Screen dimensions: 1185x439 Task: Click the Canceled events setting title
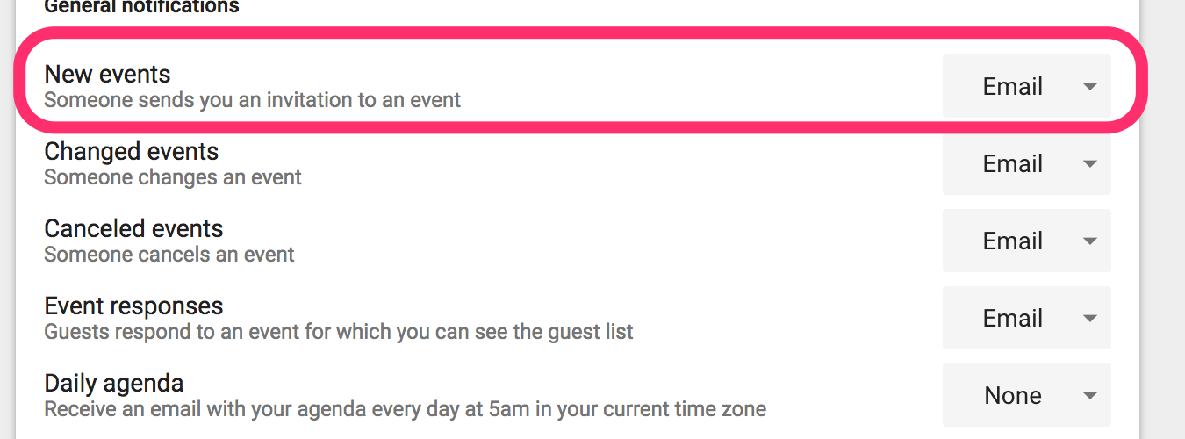tap(133, 229)
